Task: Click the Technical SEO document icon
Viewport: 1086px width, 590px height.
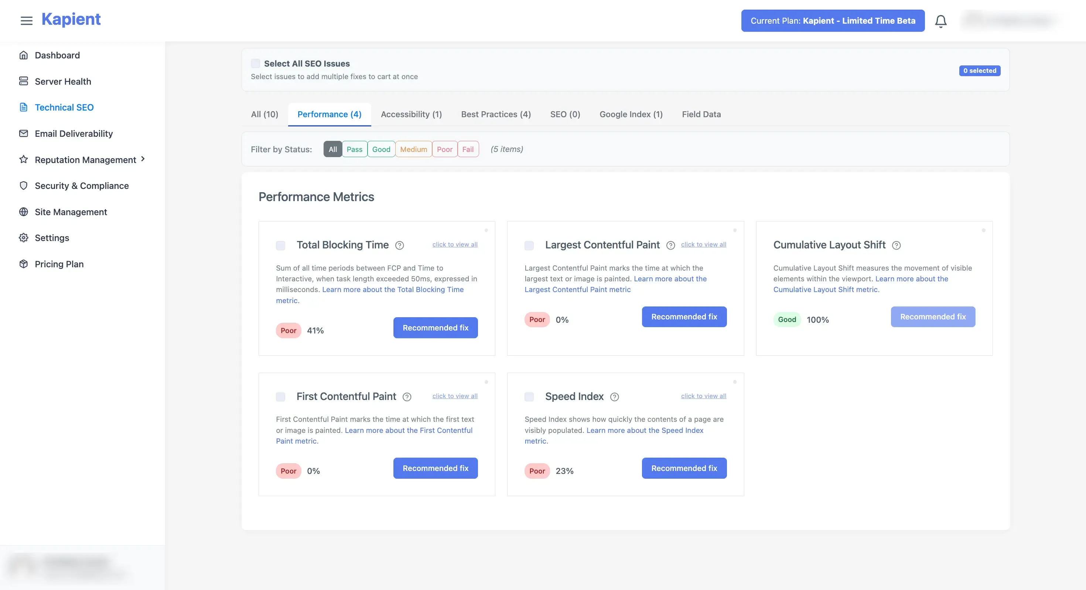Action: [24, 107]
